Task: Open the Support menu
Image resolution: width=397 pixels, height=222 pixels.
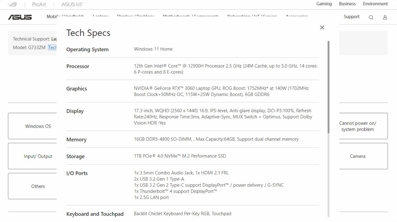Action: [352, 17]
